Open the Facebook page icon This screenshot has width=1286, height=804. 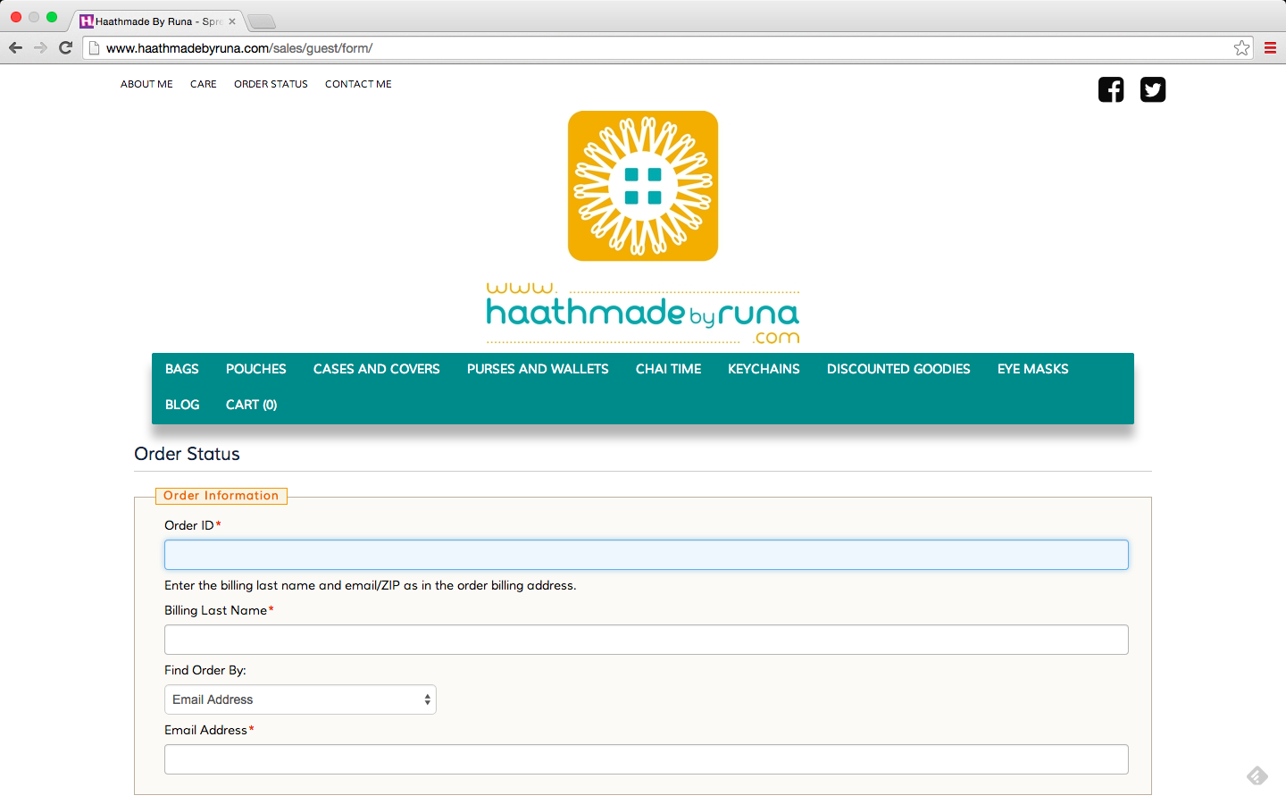tap(1111, 89)
